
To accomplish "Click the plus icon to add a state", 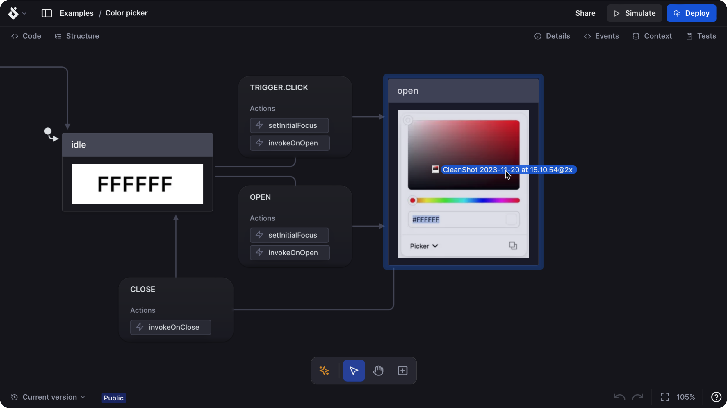I will pos(402,370).
